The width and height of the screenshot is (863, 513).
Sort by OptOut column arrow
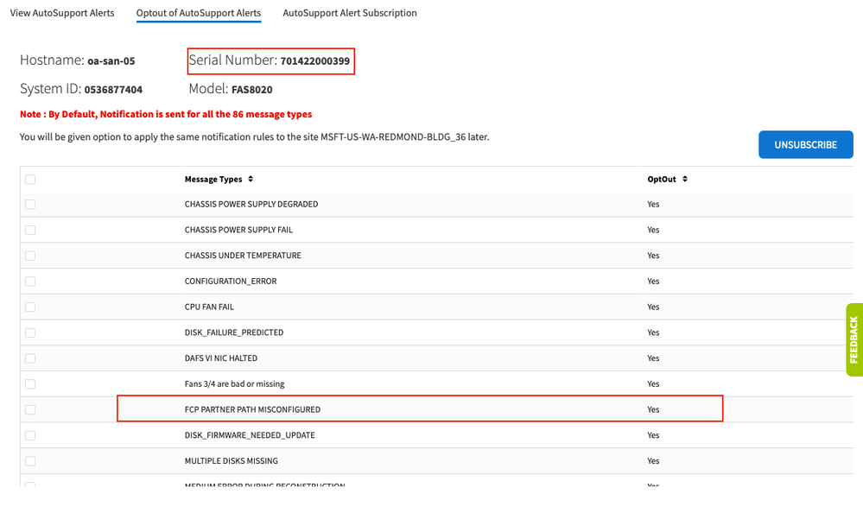[x=685, y=179]
